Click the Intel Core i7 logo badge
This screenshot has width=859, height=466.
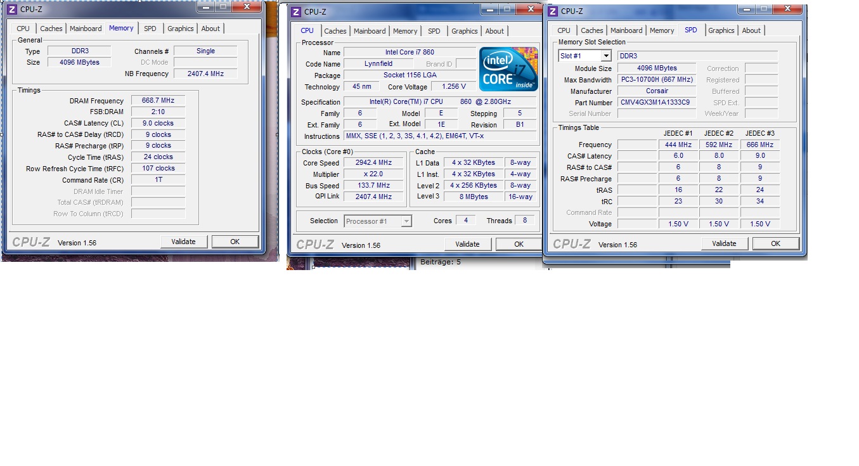(x=508, y=69)
